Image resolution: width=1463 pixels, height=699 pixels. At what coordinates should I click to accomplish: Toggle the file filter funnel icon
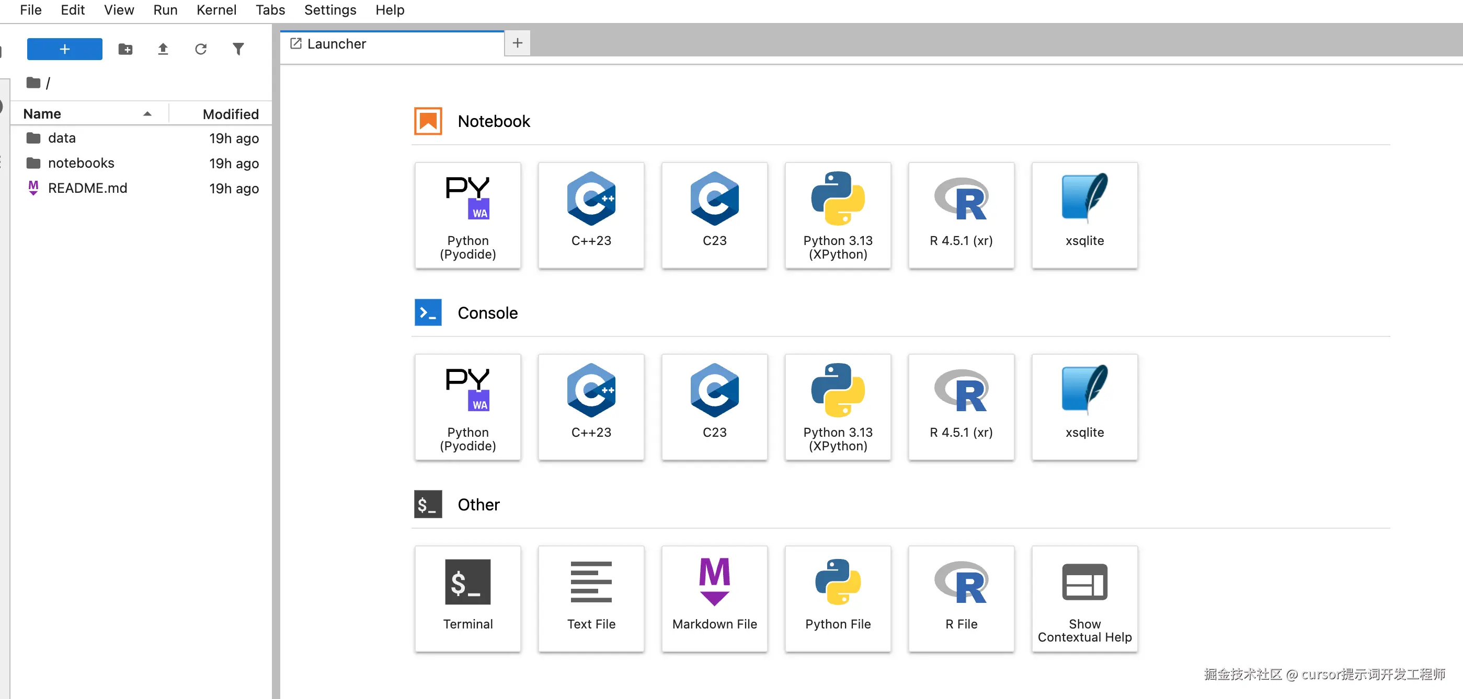tap(238, 49)
